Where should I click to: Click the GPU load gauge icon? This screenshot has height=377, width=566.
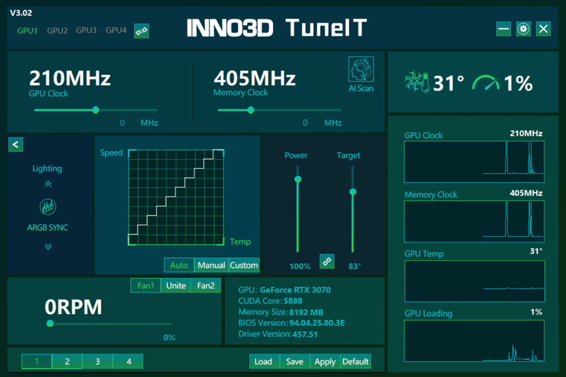486,82
